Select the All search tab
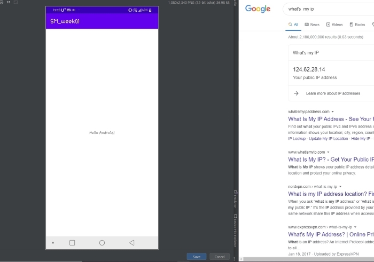This screenshot has height=262, width=374. click(293, 25)
